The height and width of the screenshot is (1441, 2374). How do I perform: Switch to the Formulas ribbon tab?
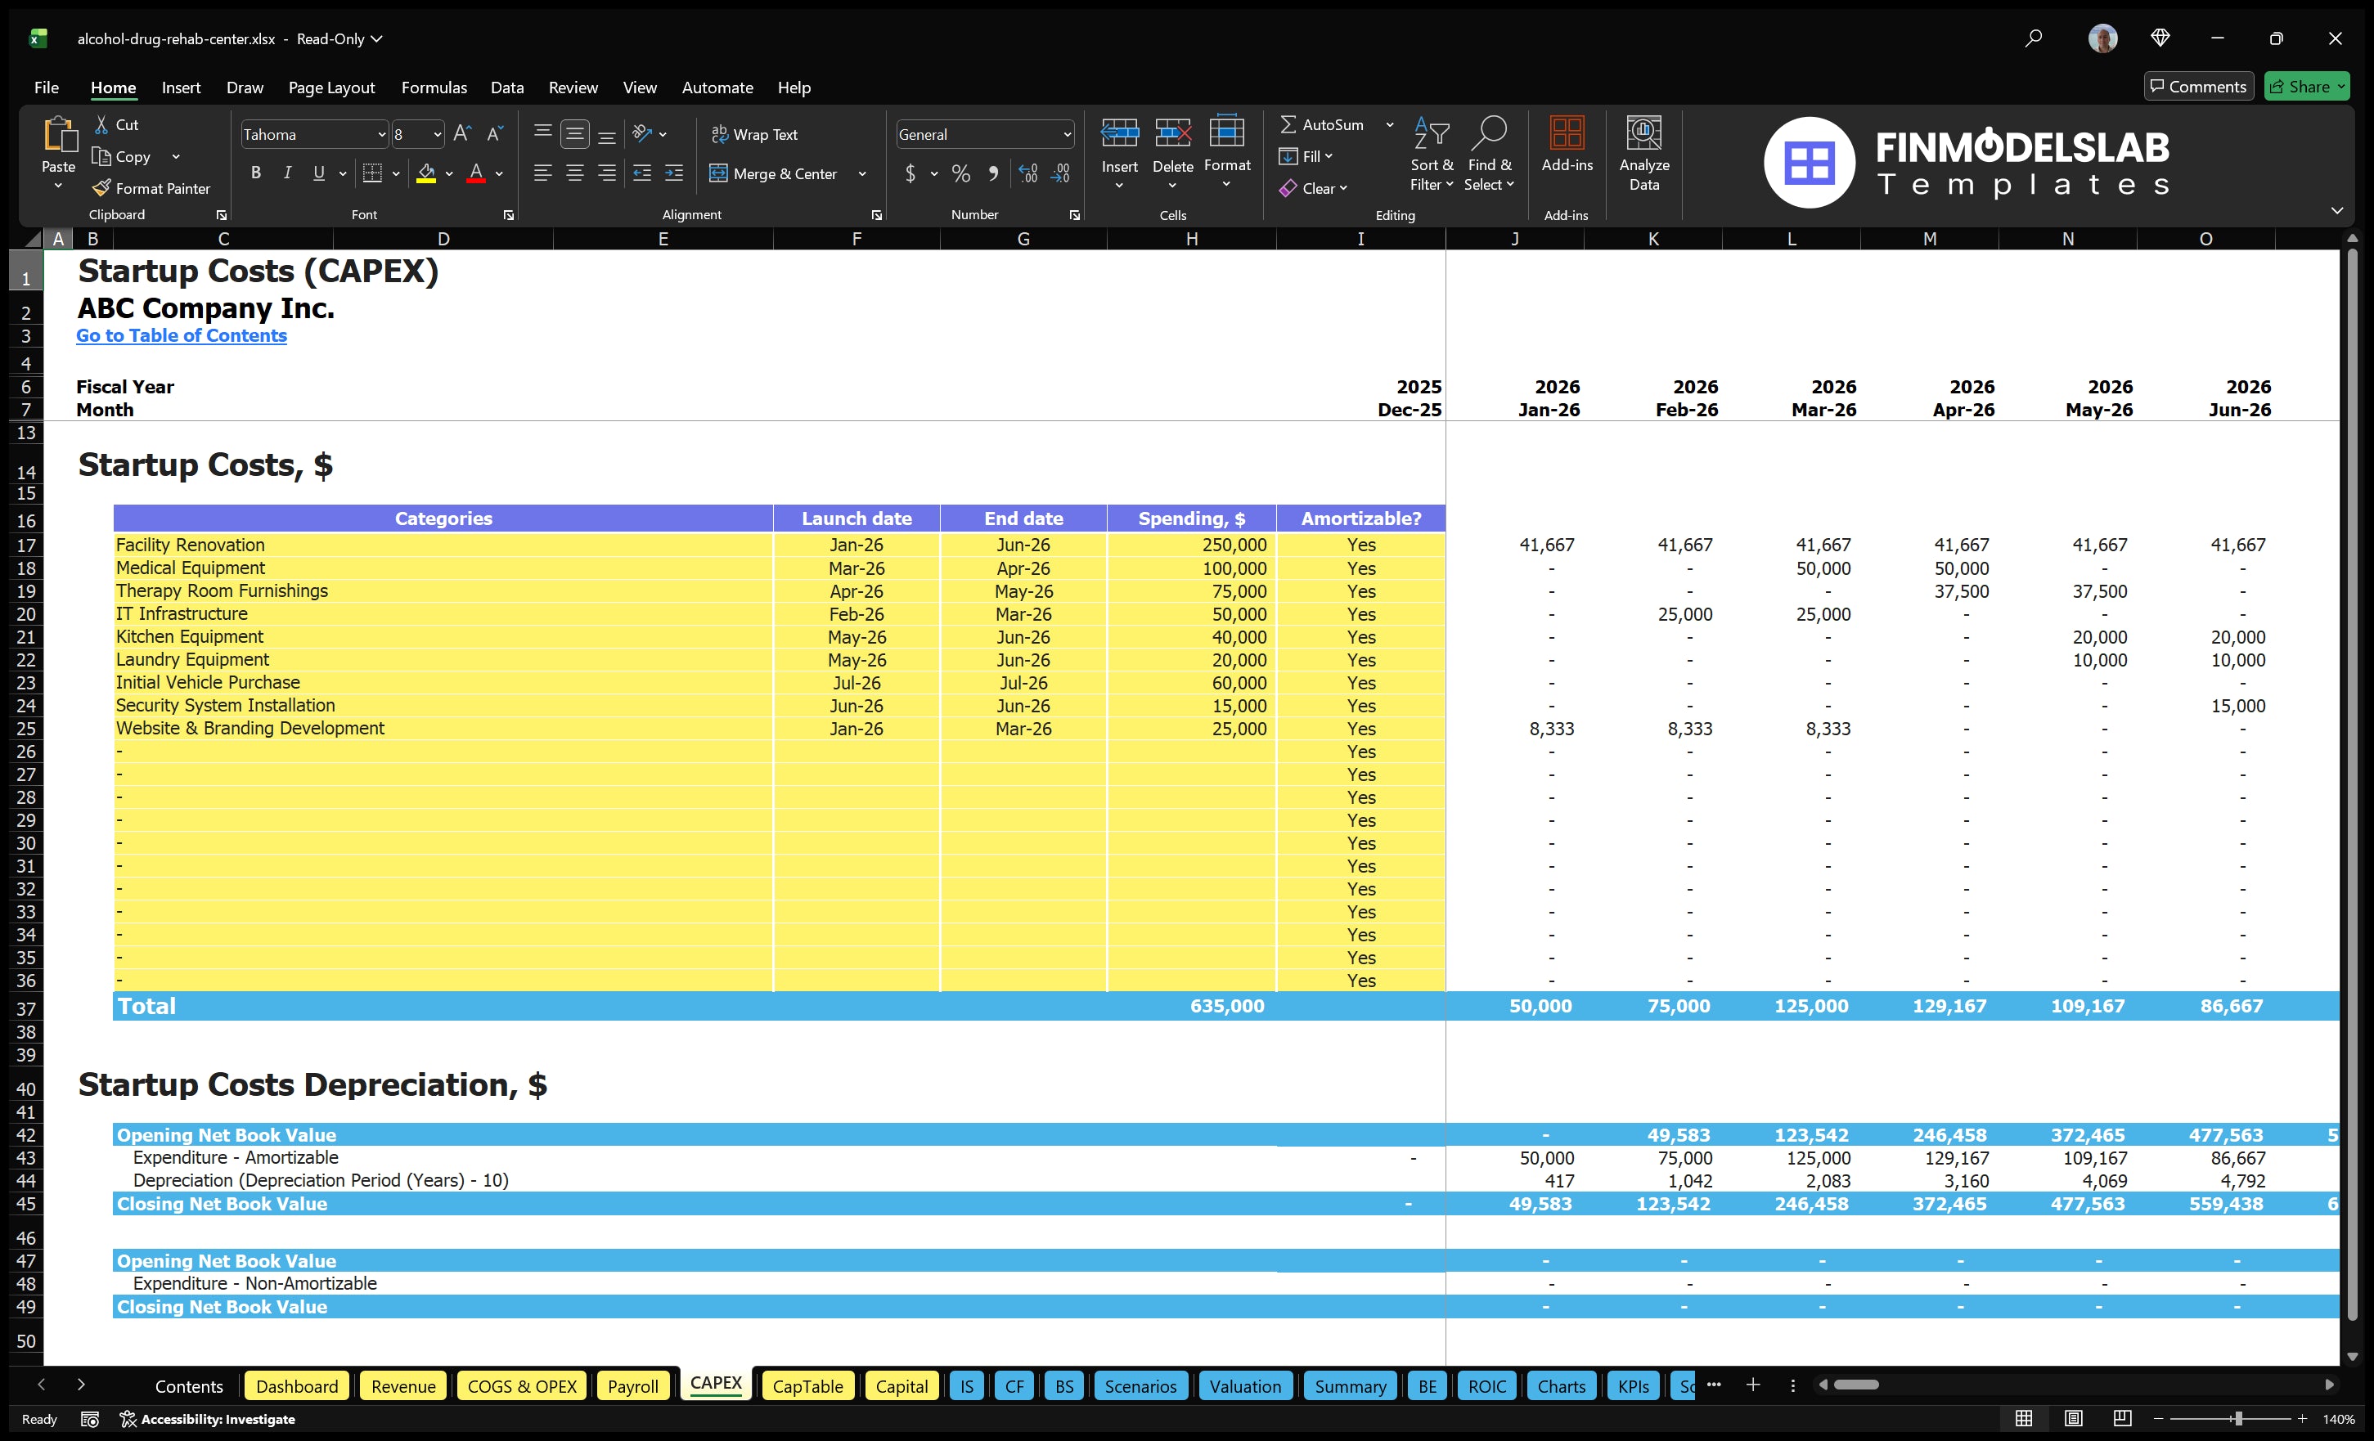434,88
